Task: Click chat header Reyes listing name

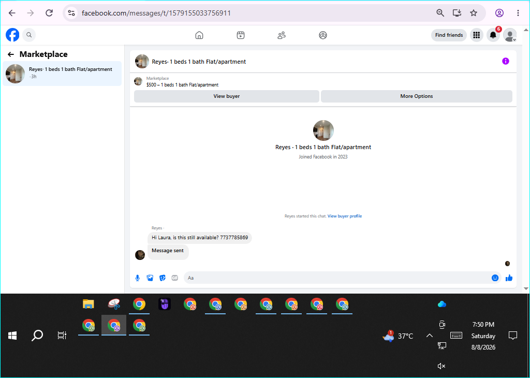Action: (199, 62)
